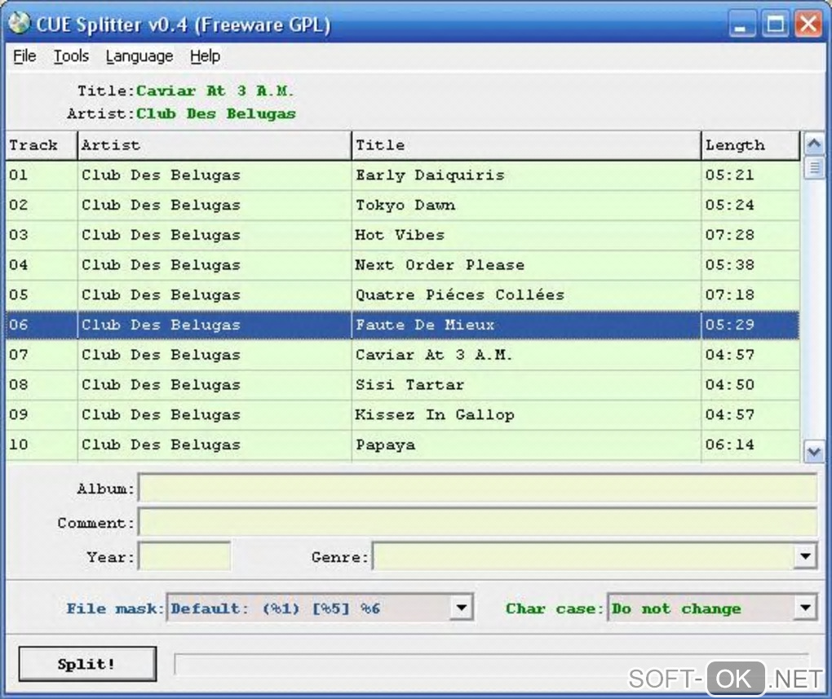
Task: Sort by the Artist column header
Action: 215,145
